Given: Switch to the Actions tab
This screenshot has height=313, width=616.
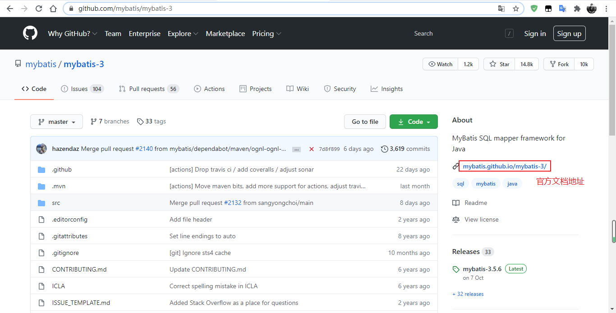Looking at the screenshot, I should point(209,89).
